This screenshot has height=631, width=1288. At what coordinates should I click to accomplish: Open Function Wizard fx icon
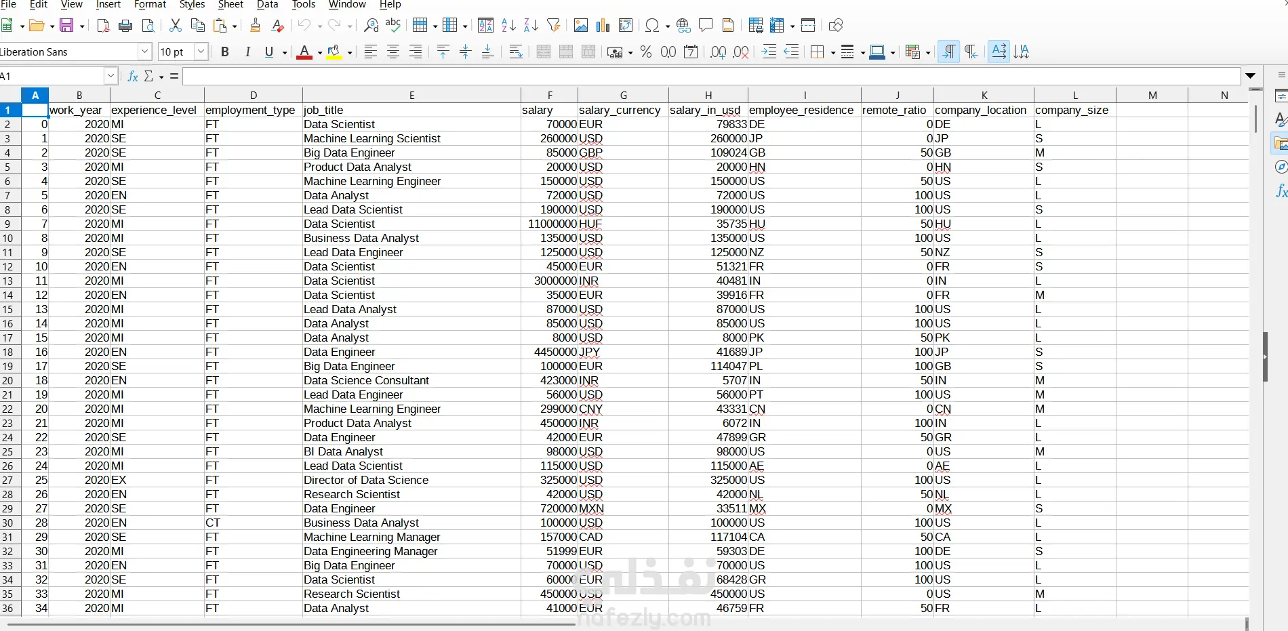click(x=133, y=76)
